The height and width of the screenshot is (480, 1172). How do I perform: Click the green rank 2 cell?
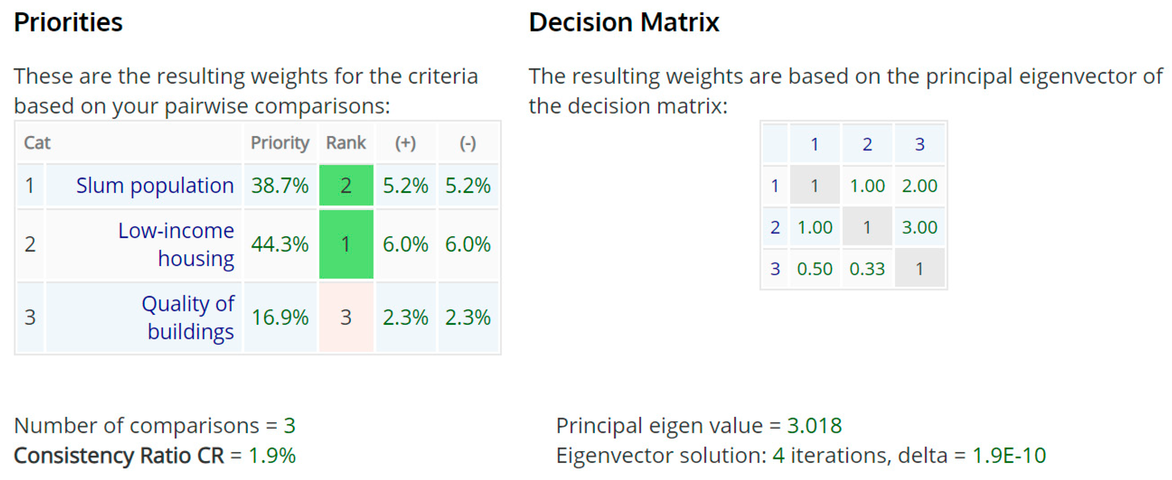point(346,185)
